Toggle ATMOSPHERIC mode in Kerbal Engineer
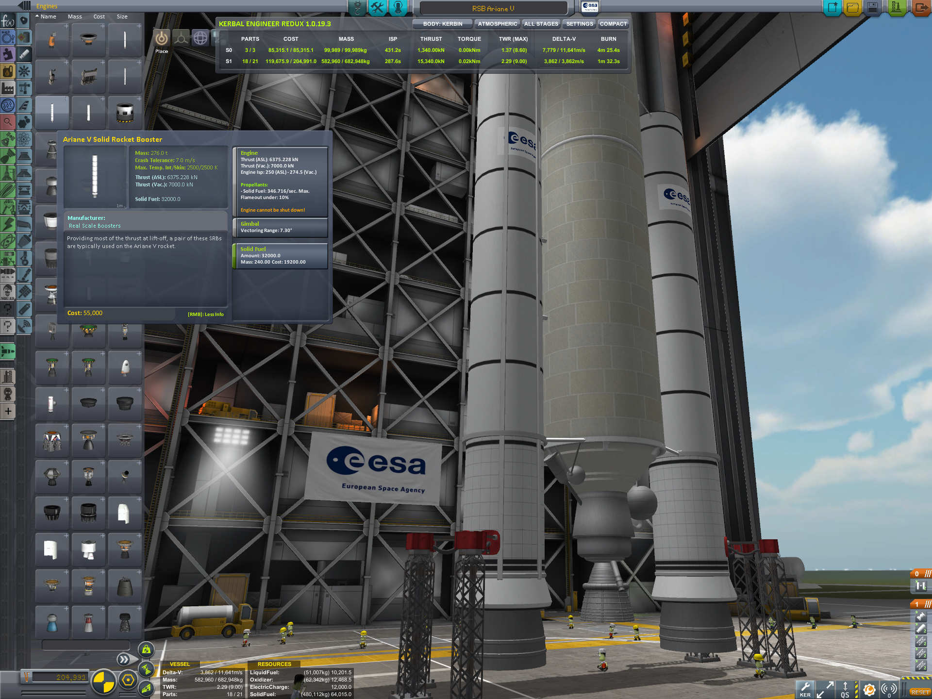 pos(498,24)
